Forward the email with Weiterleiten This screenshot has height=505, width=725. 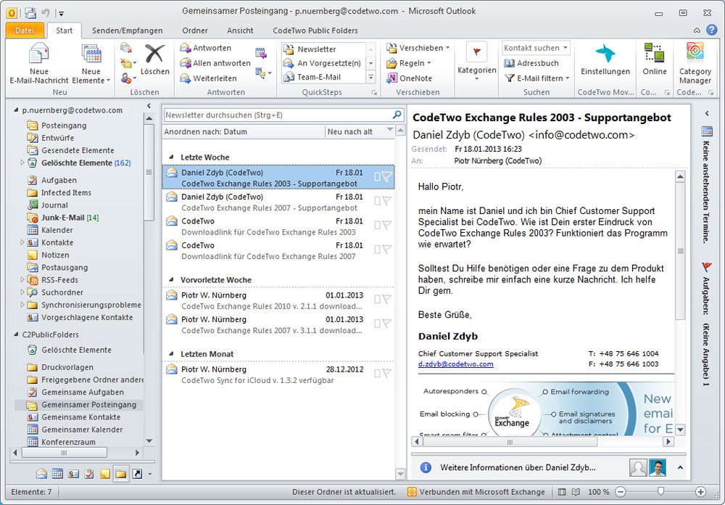(209, 78)
